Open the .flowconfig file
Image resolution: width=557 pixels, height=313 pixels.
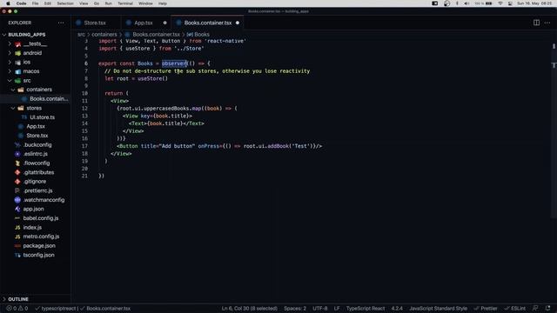click(37, 163)
